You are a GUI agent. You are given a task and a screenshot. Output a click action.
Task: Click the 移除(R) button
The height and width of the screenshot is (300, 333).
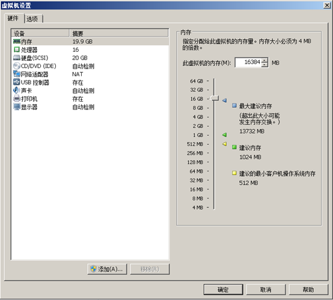click(x=150, y=269)
